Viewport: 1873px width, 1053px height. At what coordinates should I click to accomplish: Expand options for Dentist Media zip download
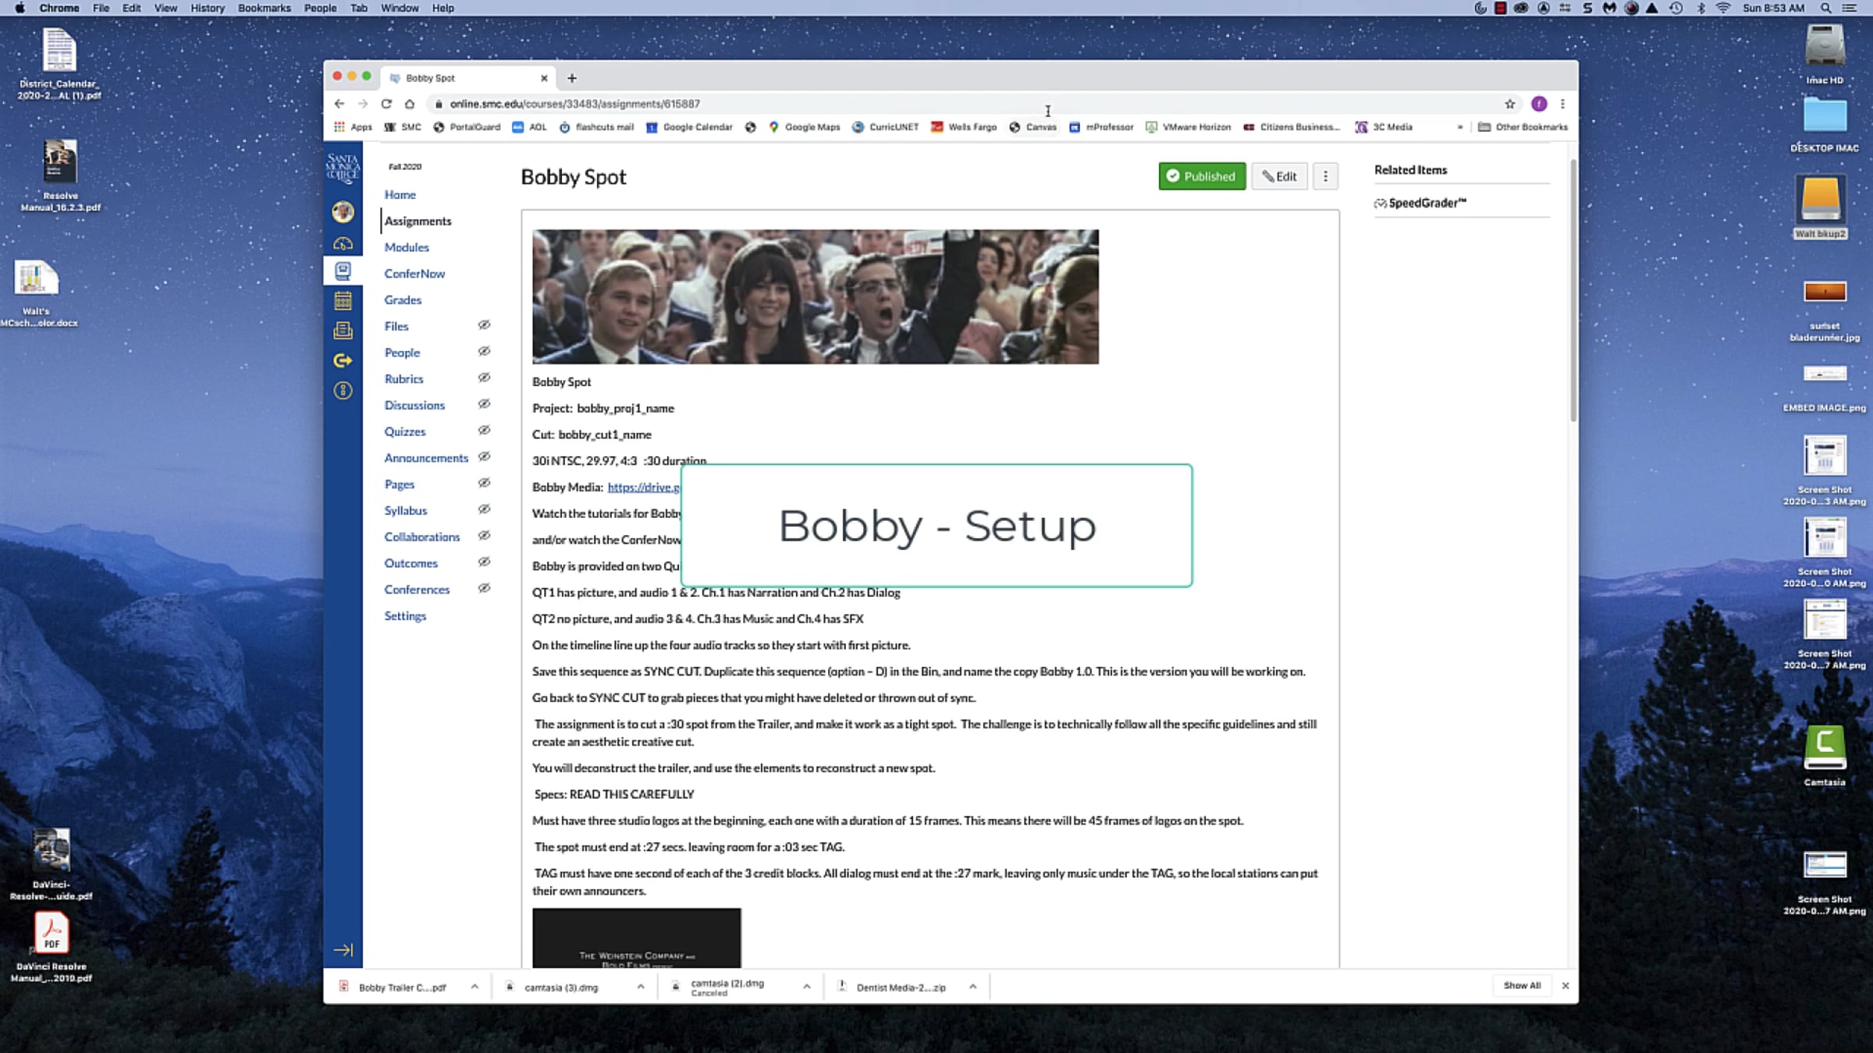(x=972, y=987)
